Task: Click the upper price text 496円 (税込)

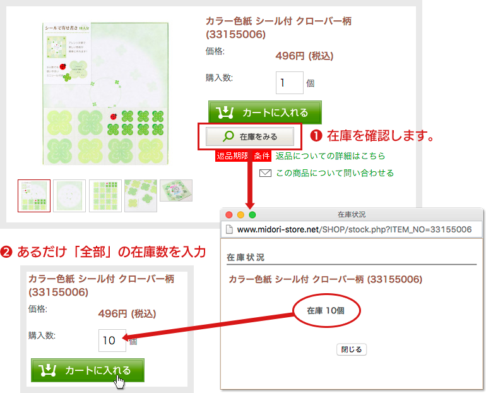Action: (x=304, y=56)
